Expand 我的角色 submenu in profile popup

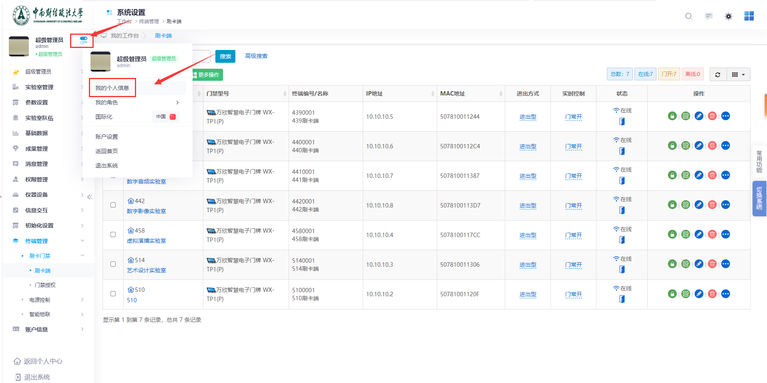(x=137, y=102)
